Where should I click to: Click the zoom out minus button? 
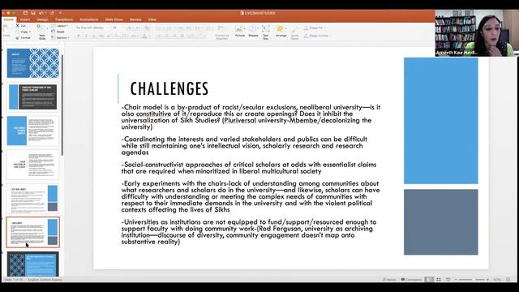pos(456,280)
